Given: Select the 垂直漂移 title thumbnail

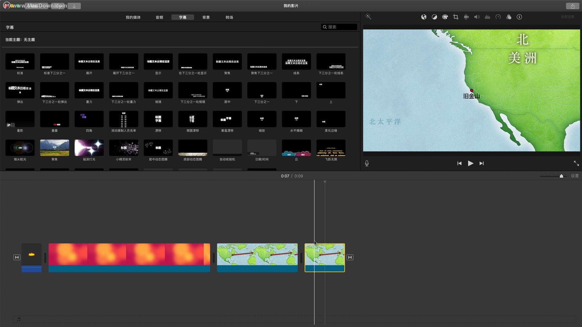Looking at the screenshot, I should [227, 119].
